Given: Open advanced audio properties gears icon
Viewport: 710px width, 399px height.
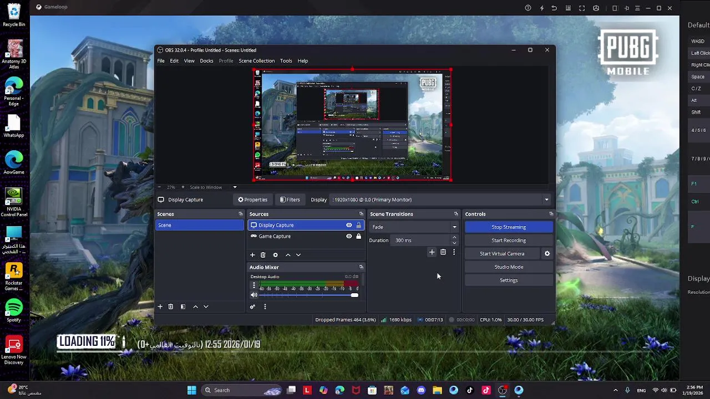Looking at the screenshot, I should pyautogui.click(x=252, y=306).
